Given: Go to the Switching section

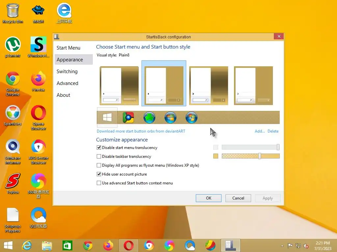Looking at the screenshot, I should pyautogui.click(x=74, y=71).
